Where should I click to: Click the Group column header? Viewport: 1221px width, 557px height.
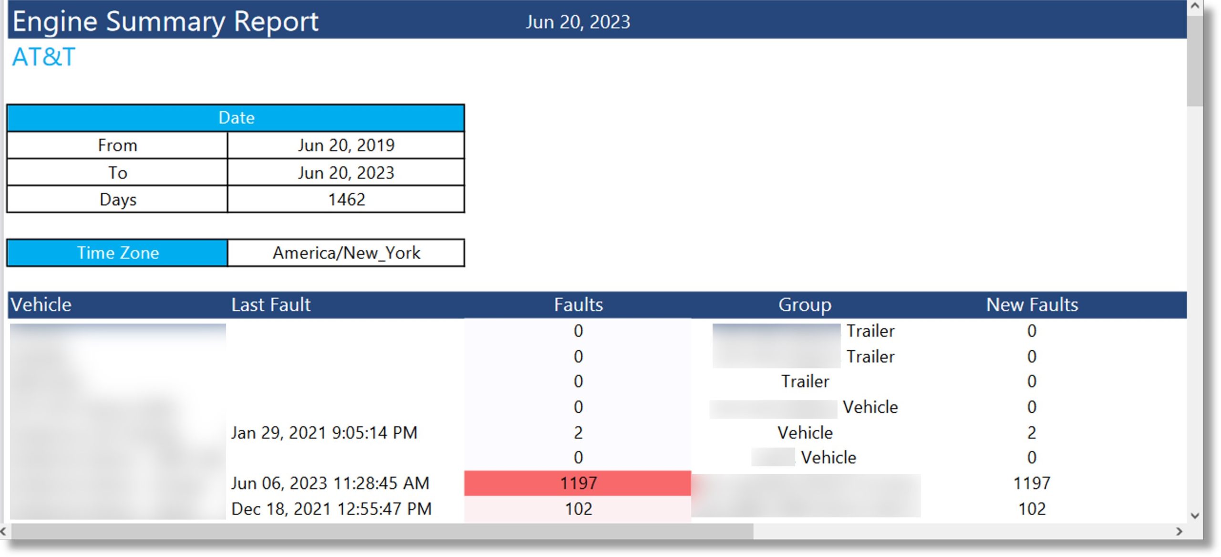click(805, 305)
